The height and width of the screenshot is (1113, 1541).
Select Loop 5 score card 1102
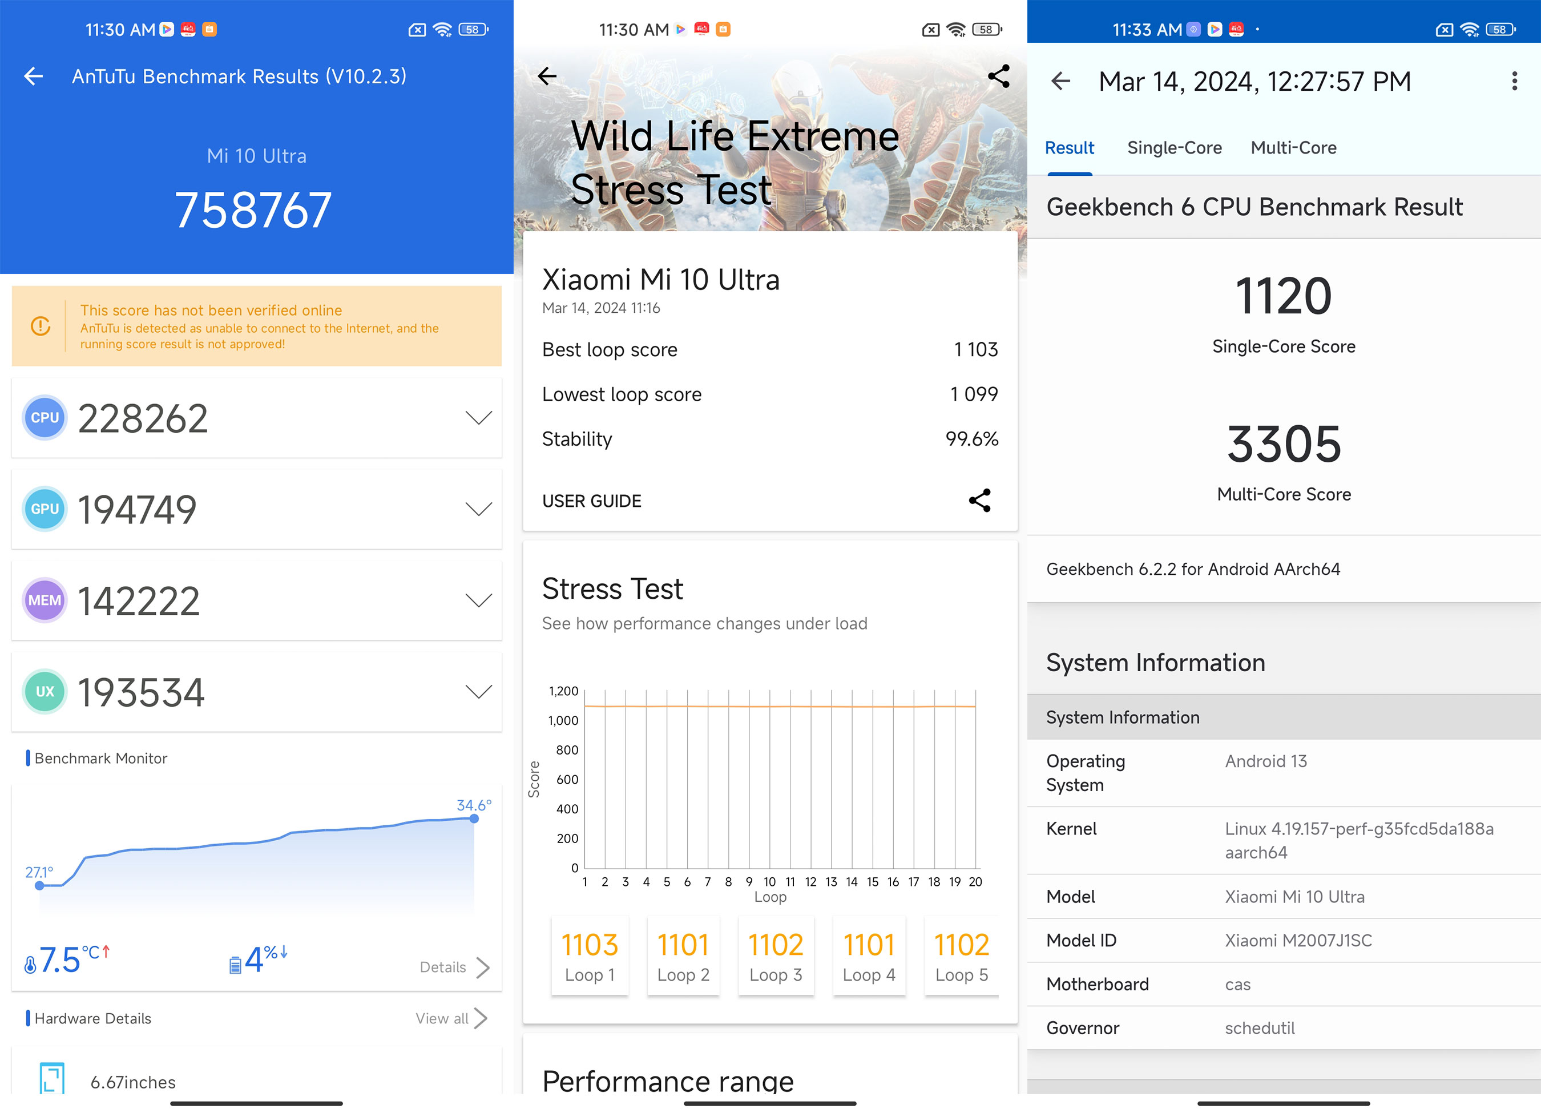pos(962,956)
